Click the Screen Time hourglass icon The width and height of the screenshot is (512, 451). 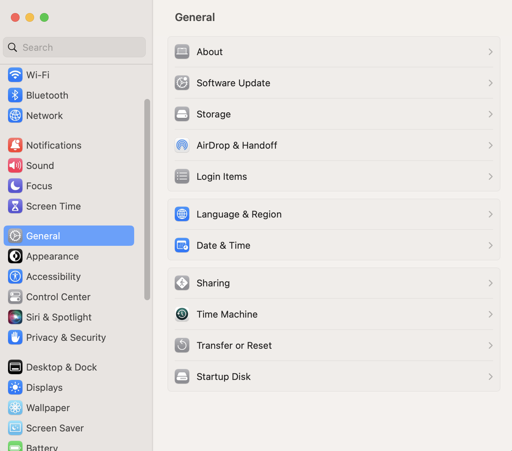[15, 206]
